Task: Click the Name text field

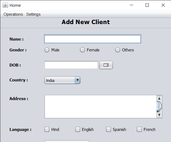Action: pyautogui.click(x=93, y=39)
